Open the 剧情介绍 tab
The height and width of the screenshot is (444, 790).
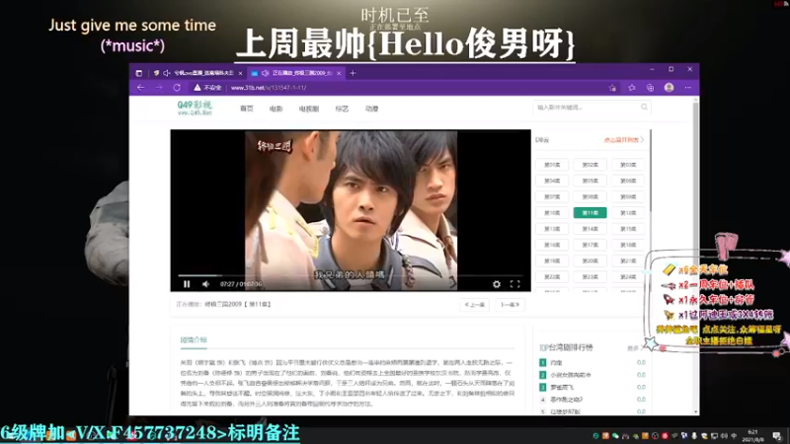click(194, 339)
